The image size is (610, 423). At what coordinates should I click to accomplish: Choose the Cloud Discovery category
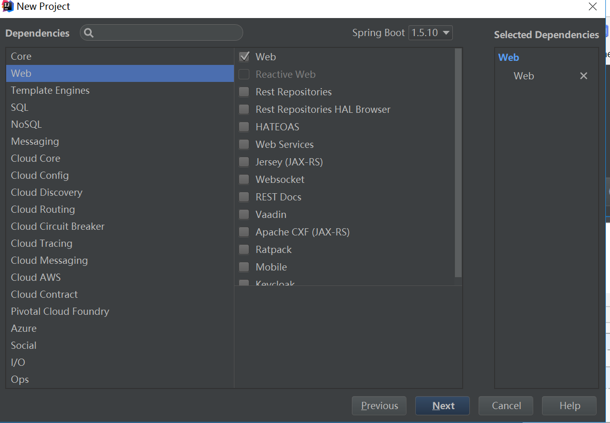46,193
